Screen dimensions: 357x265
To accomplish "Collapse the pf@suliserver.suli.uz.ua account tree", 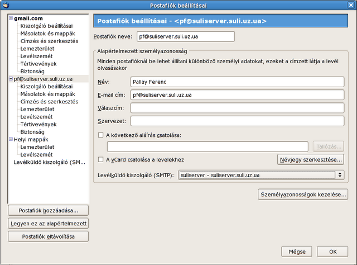I will click(11, 79).
